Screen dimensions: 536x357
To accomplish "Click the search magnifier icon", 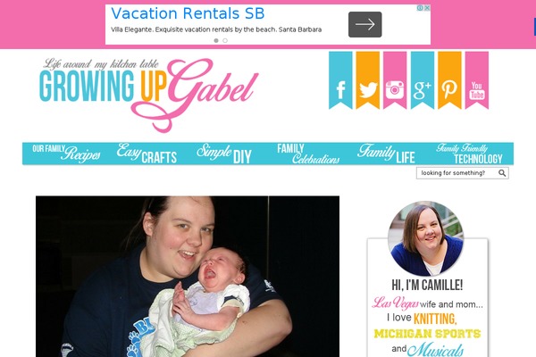I will click(x=502, y=173).
